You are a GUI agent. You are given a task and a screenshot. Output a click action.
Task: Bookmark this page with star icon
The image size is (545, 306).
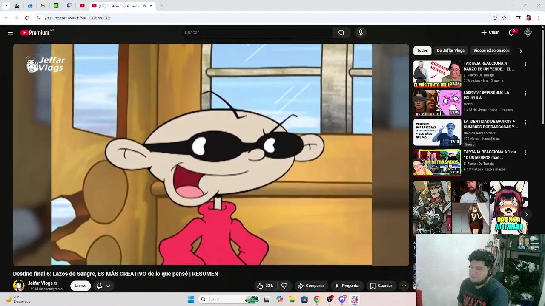[504, 18]
